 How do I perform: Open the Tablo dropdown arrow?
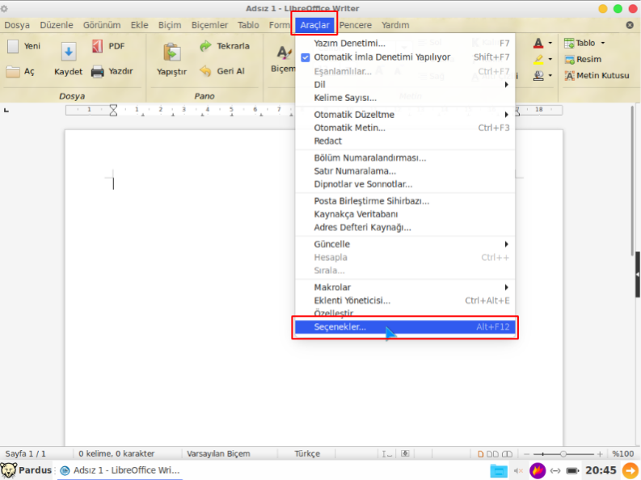pos(602,43)
